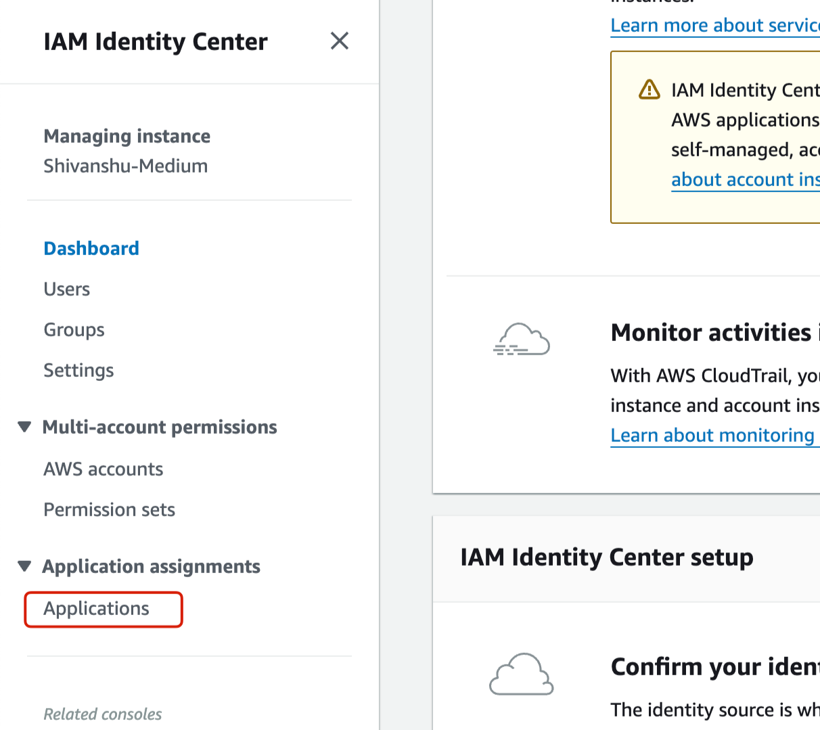Collapse the Application assignments section
Image resolution: width=820 pixels, height=730 pixels.
click(24, 566)
